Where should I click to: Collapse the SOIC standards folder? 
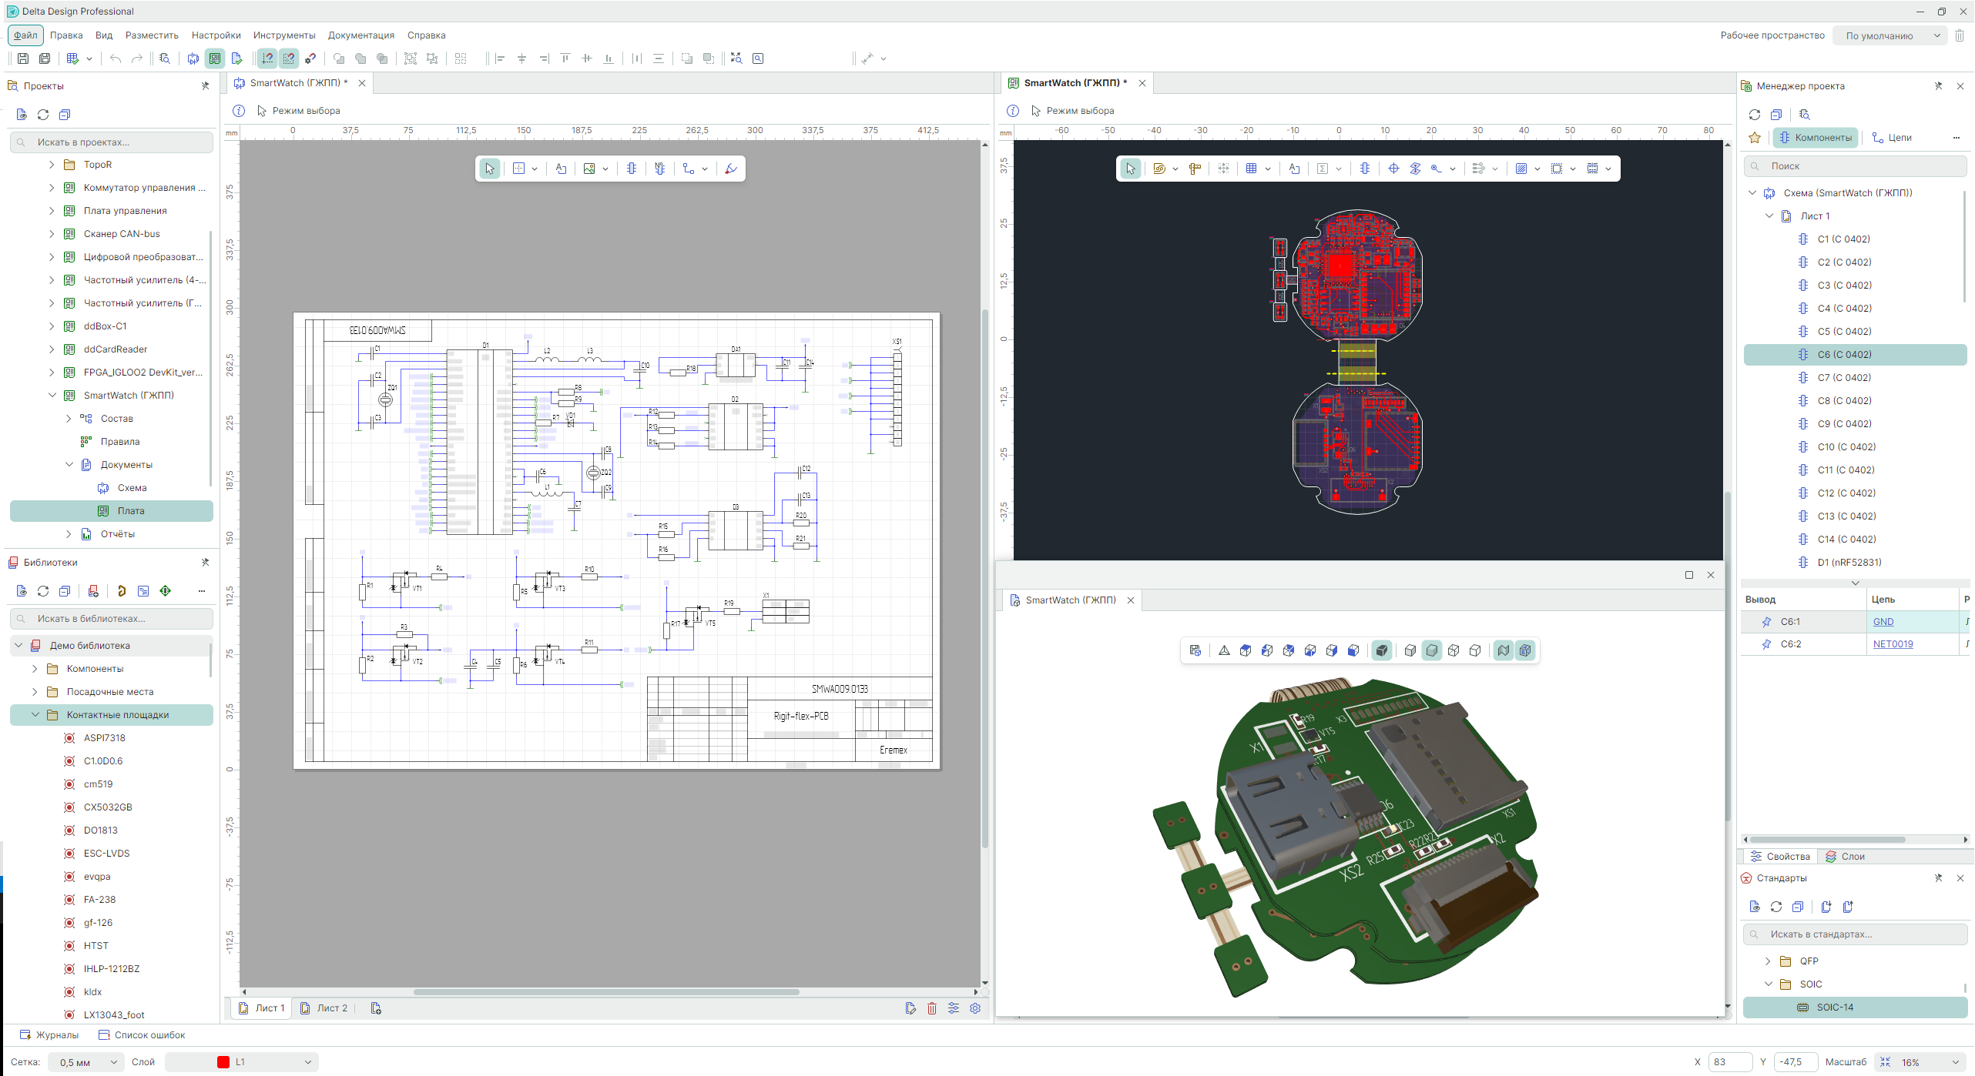(1769, 984)
